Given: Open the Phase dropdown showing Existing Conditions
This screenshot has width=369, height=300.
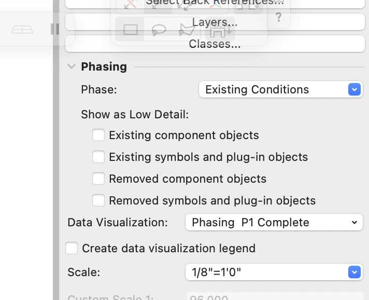Looking at the screenshot, I should pos(280,89).
